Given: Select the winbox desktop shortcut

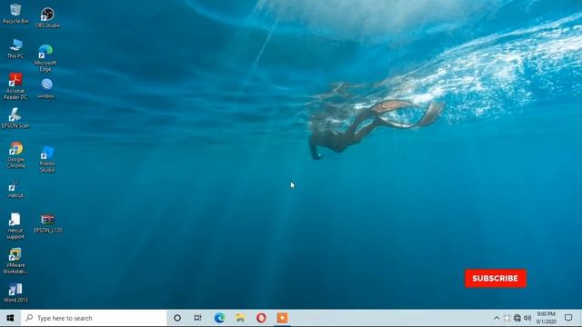Looking at the screenshot, I should [x=46, y=88].
